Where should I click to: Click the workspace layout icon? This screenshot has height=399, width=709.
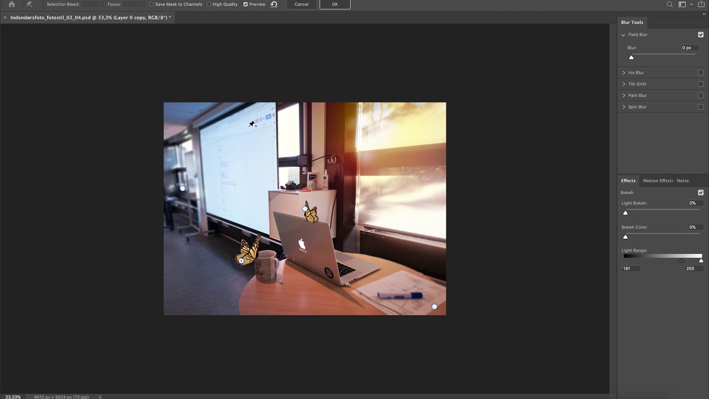682,4
